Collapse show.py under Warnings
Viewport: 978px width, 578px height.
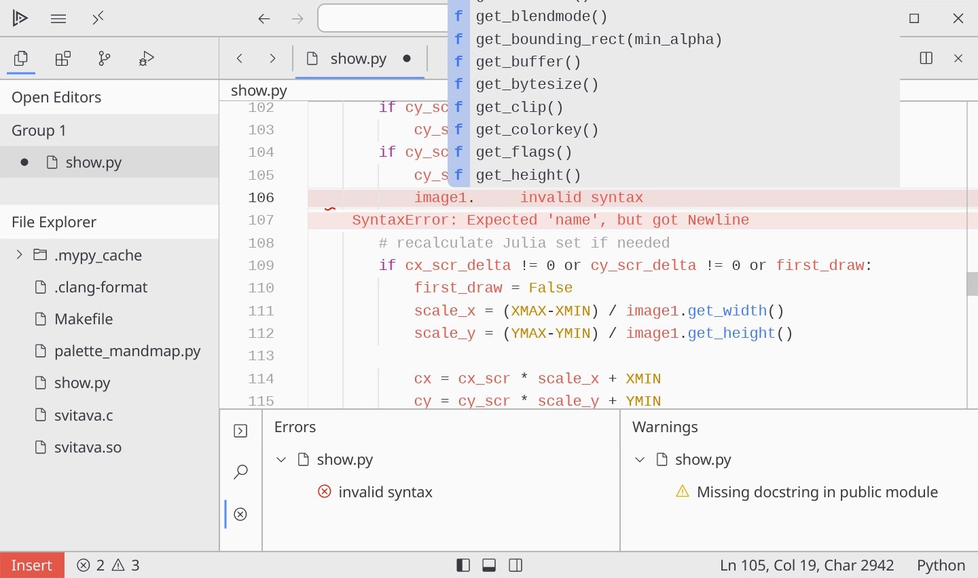[639, 460]
